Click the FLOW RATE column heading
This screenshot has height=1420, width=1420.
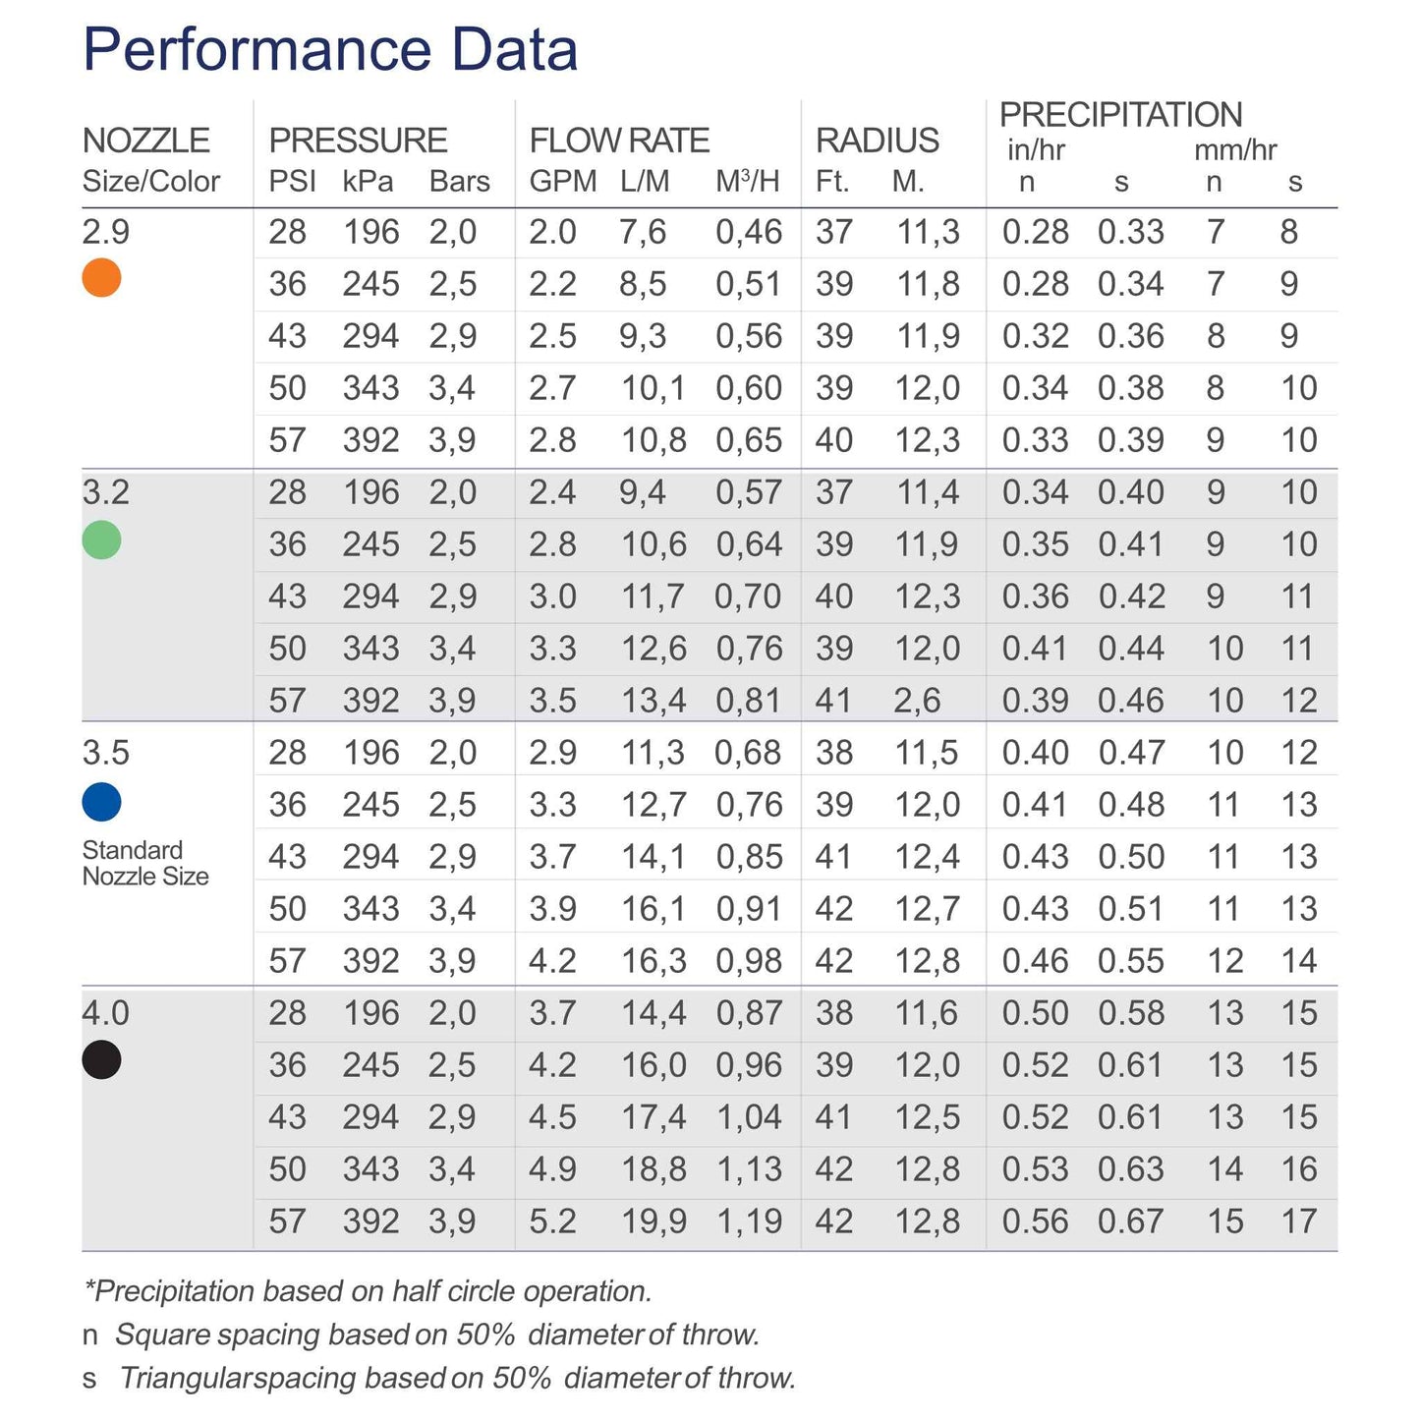[x=619, y=141]
